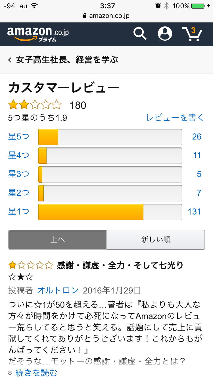213x379 pixels.
Task: Select the 上へ sort toggle
Action: (57, 240)
